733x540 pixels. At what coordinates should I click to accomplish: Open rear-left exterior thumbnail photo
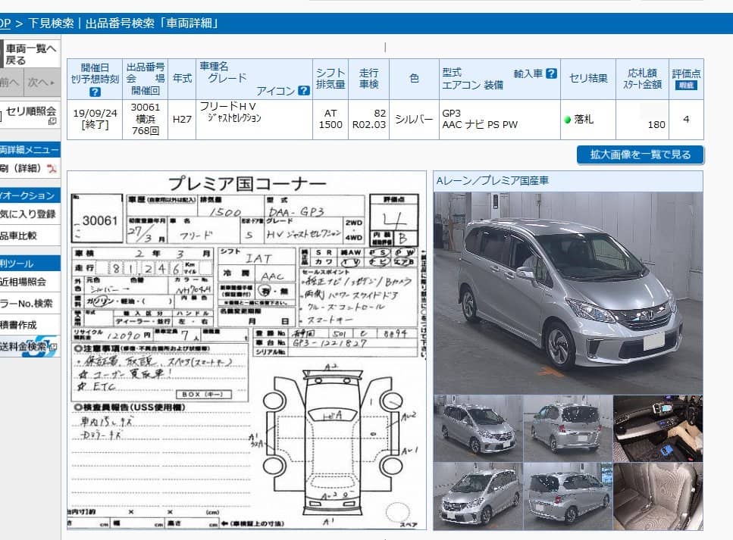[568, 429]
